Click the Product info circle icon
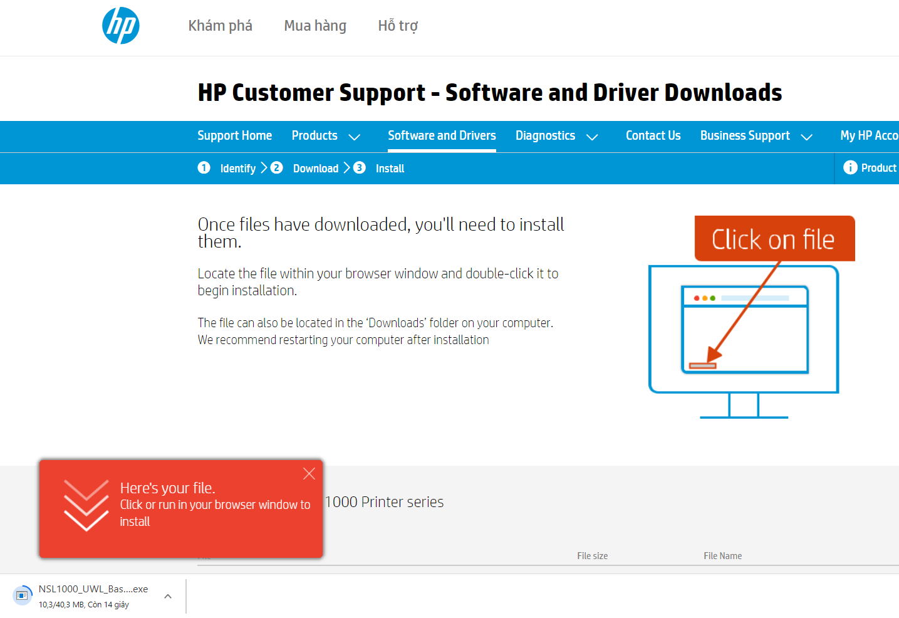 (x=850, y=167)
